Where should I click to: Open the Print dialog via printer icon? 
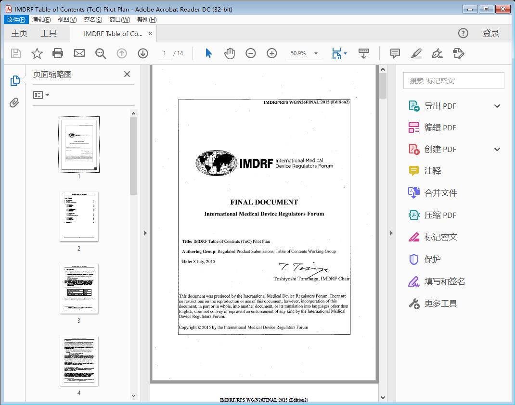(58, 53)
